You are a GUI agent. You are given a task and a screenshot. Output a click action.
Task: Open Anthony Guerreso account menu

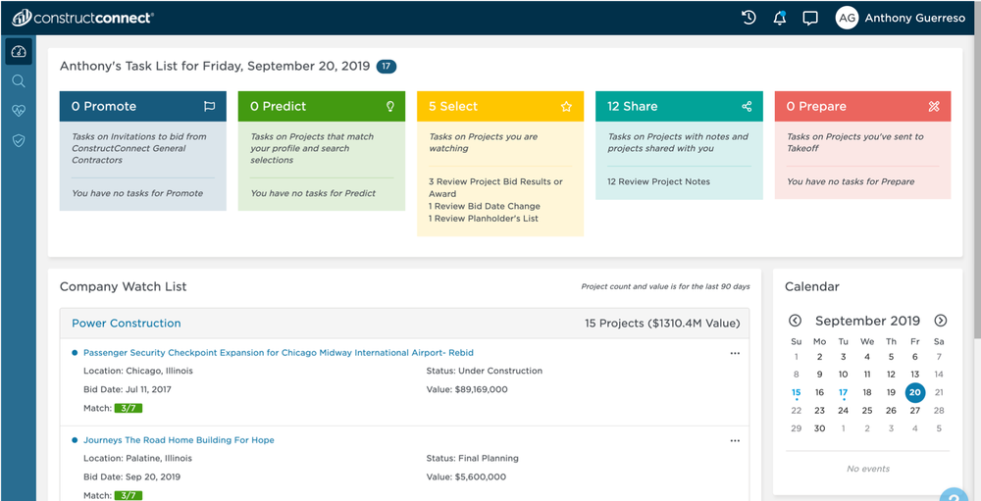click(x=914, y=19)
